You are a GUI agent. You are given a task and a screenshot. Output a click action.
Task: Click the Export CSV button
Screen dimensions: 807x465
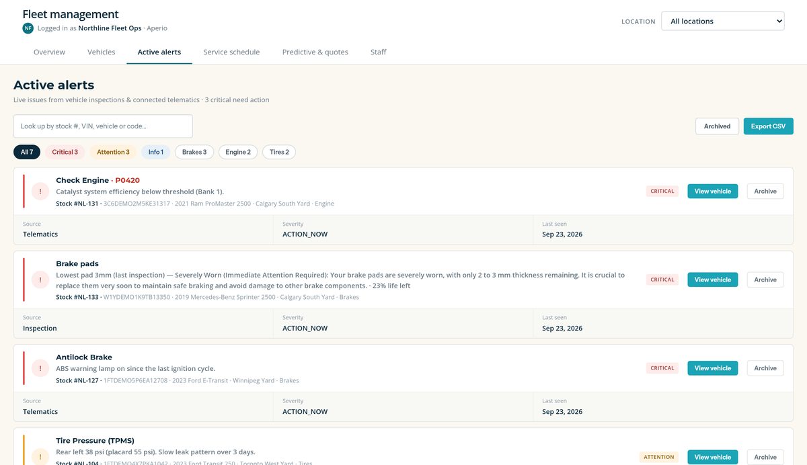769,126
